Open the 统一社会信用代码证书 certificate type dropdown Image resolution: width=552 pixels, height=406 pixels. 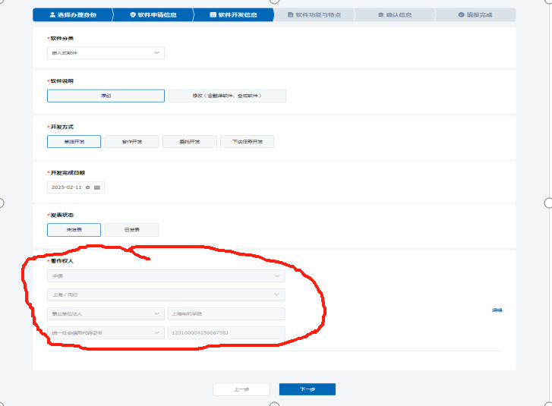point(106,332)
